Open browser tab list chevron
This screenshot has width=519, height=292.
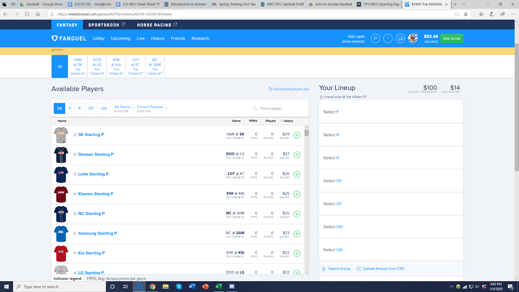click(x=464, y=4)
